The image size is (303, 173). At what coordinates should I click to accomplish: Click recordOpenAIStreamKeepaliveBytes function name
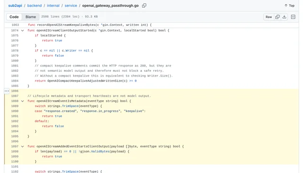66,25
